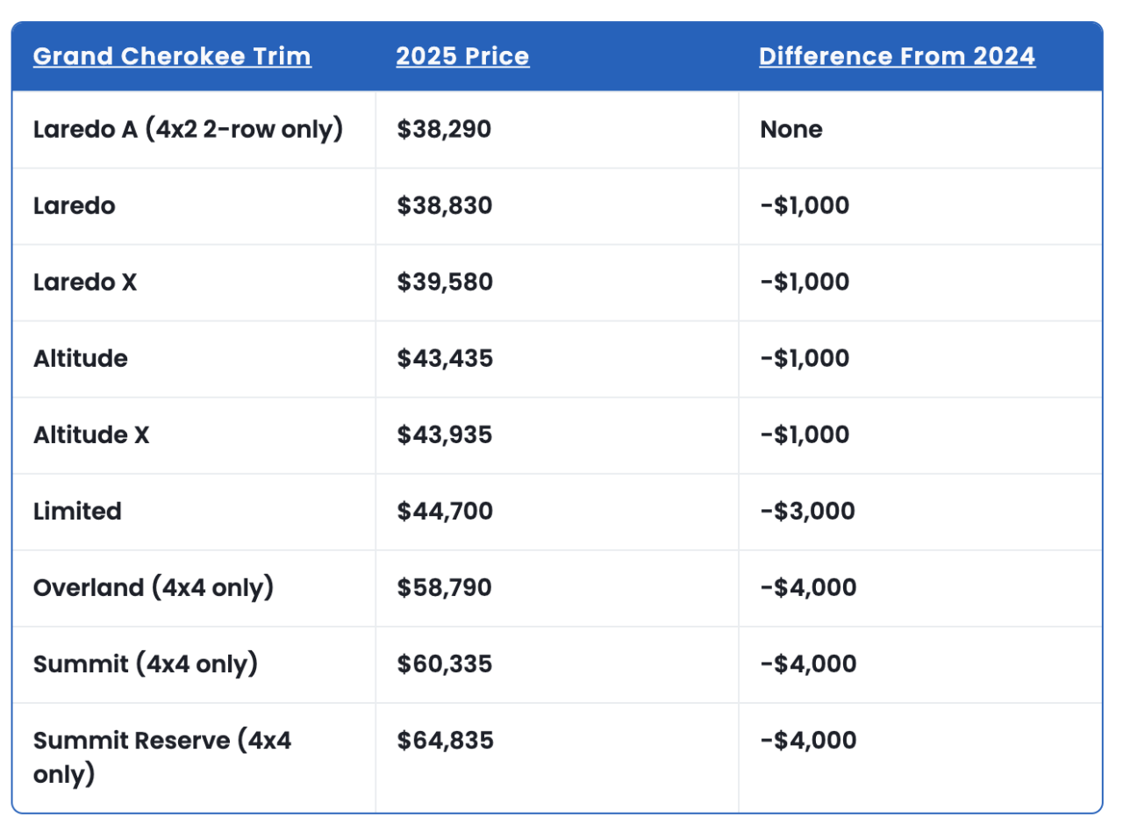Select the Limited trim cell

[x=77, y=512]
